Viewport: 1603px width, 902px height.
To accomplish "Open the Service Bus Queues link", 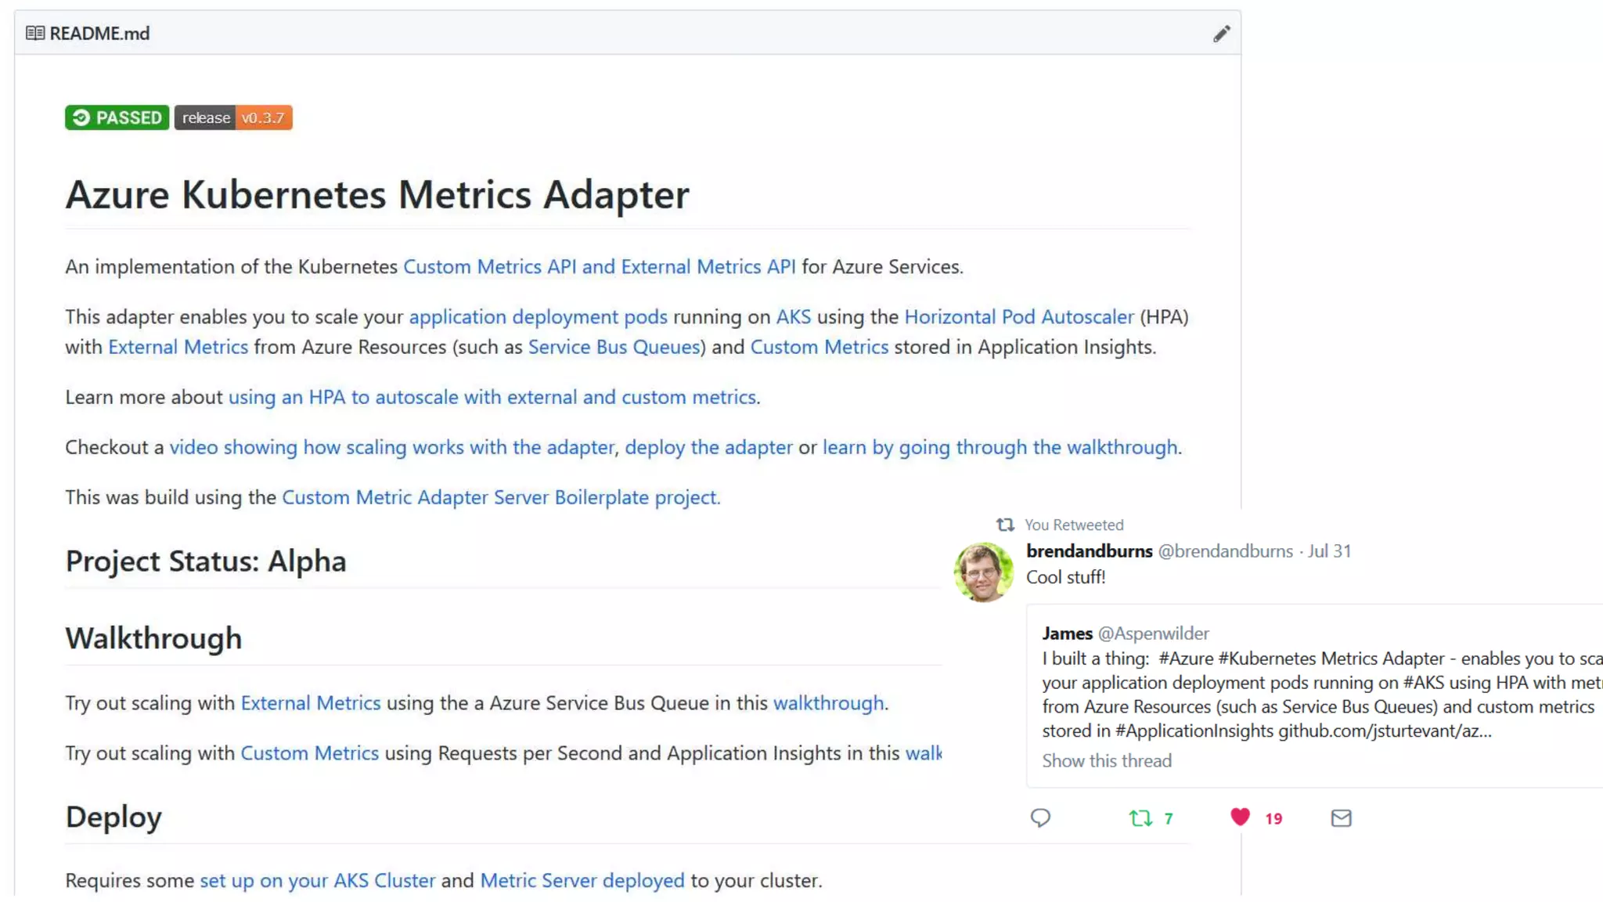I will pos(614,347).
